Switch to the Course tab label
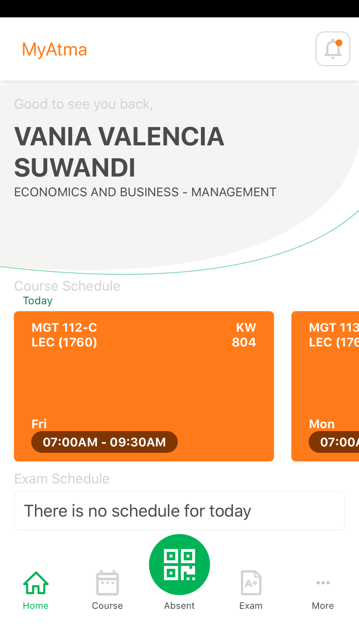The width and height of the screenshot is (359, 638). coord(107,606)
